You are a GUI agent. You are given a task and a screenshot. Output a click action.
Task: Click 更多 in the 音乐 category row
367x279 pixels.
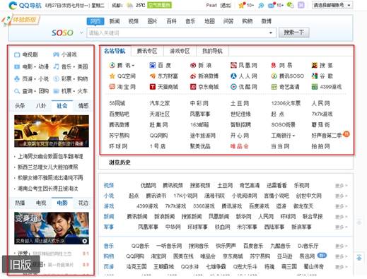tap(341, 246)
